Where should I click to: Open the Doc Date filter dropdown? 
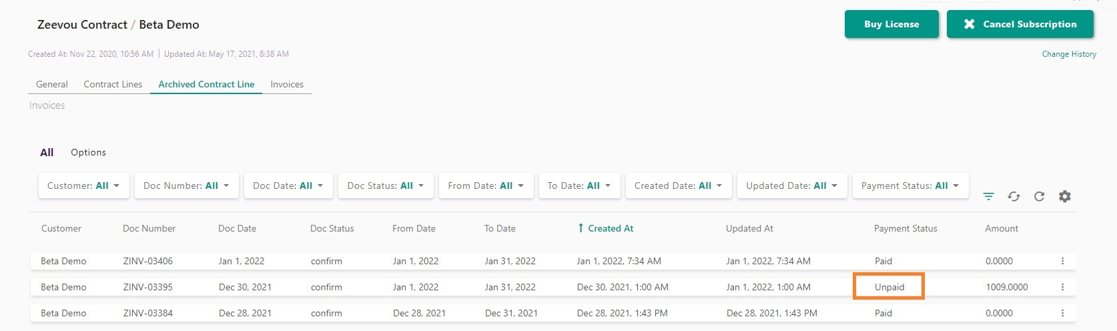(288, 186)
